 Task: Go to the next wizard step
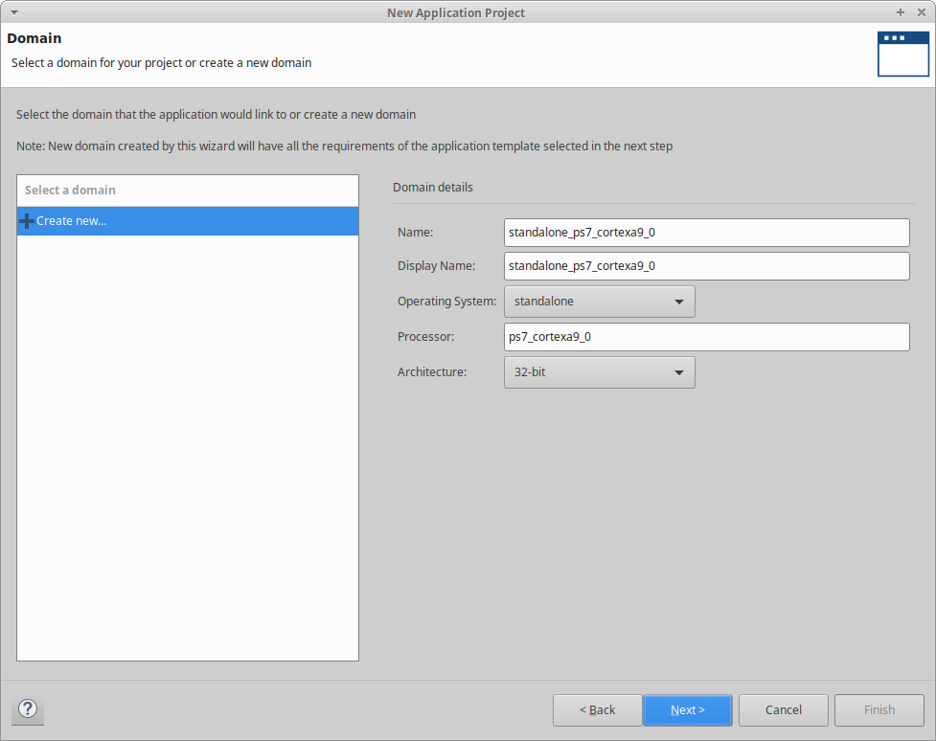click(x=687, y=710)
